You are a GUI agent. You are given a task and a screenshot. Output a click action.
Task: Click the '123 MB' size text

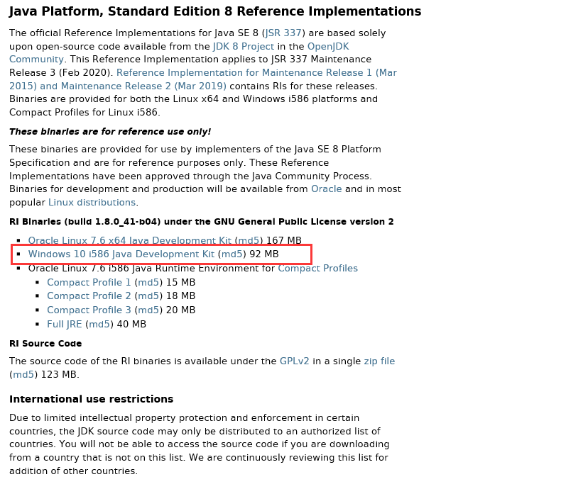(59, 375)
